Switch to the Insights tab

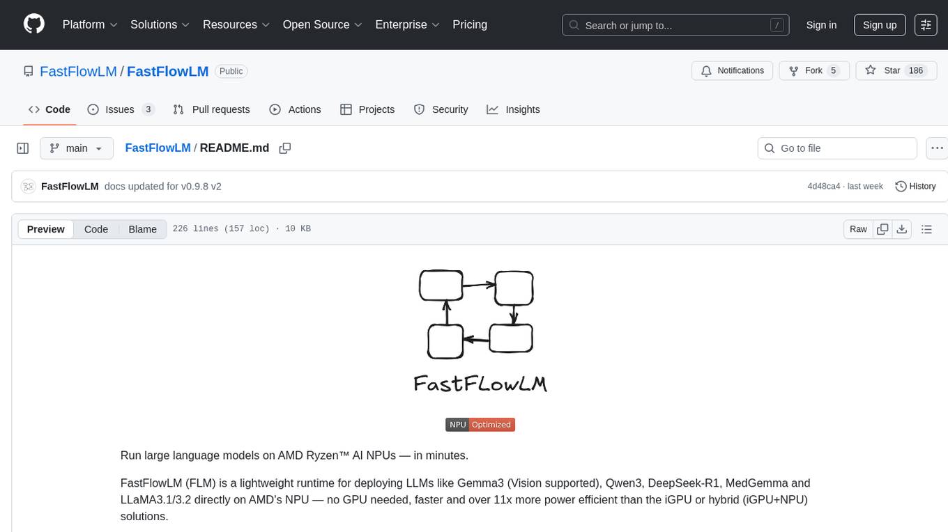513,109
